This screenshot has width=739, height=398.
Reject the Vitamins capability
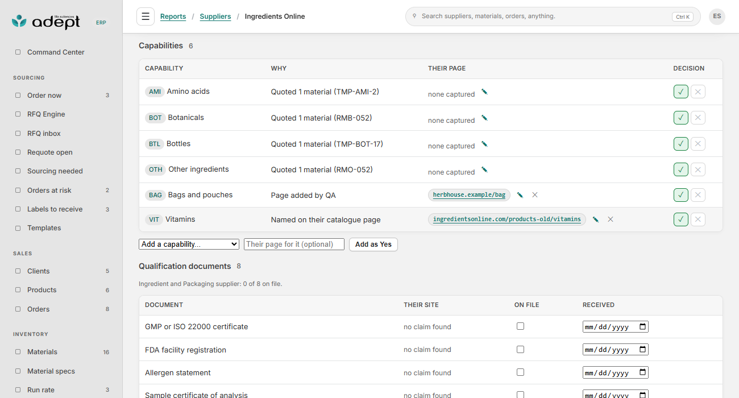698,219
